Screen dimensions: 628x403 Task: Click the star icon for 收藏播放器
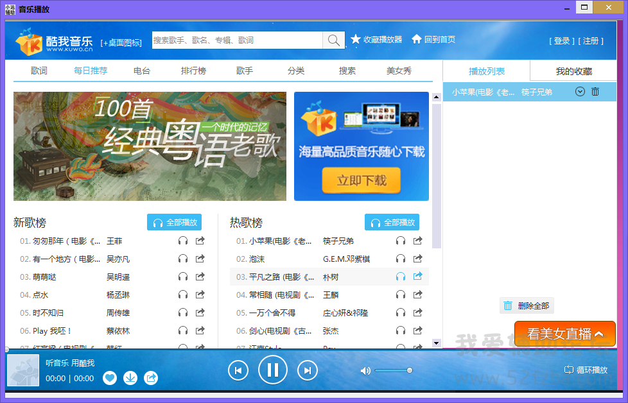[356, 39]
